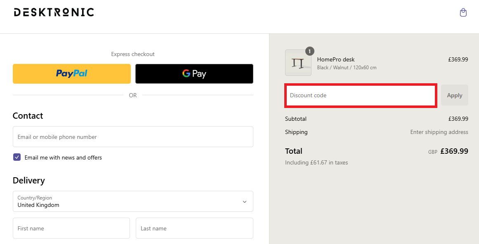The image size is (479, 244).
Task: Click the Discount code field
Action: [x=361, y=96]
